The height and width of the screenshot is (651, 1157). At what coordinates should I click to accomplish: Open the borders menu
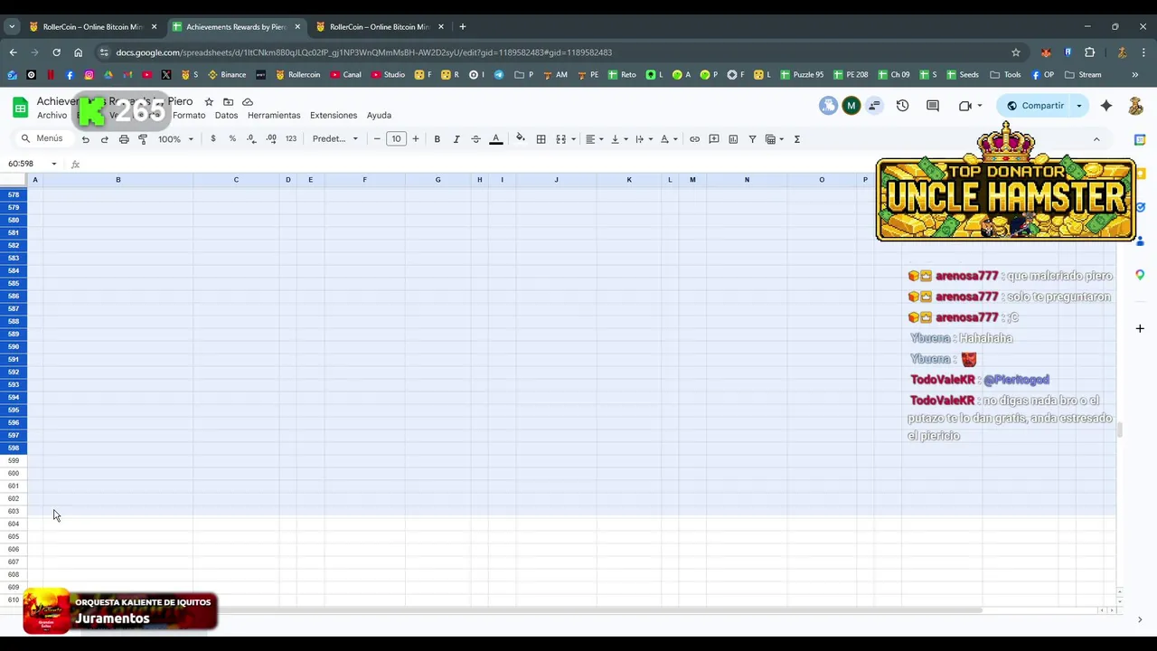point(541,139)
